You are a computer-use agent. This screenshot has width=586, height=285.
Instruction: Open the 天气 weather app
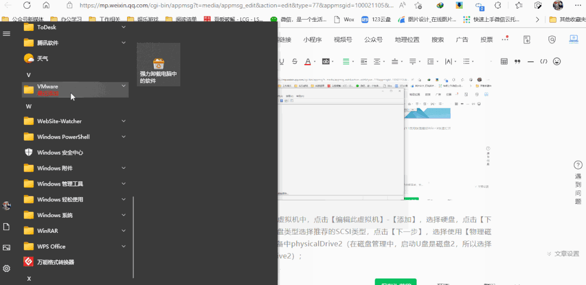point(75,58)
